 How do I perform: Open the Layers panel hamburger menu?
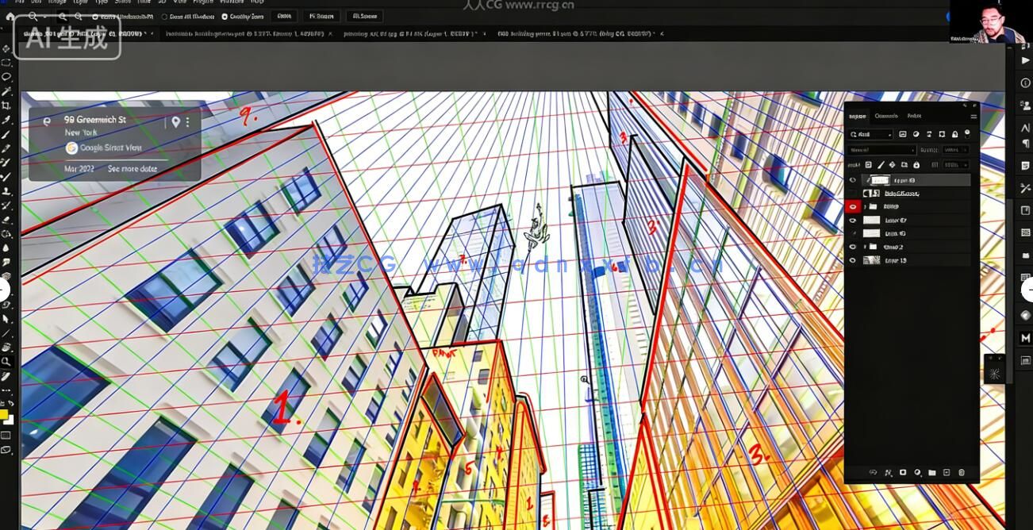[x=973, y=117]
